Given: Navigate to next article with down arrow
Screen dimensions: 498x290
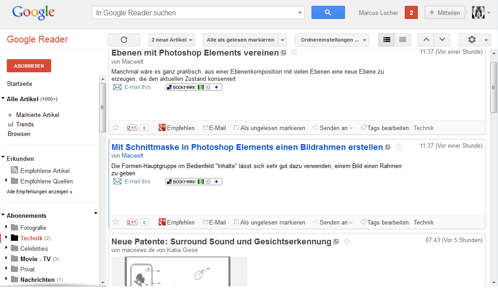Looking at the screenshot, I should (442, 40).
